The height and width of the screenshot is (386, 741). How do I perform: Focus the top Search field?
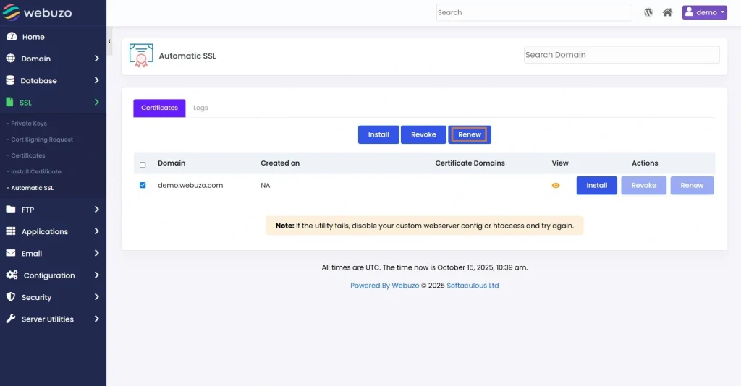click(534, 13)
